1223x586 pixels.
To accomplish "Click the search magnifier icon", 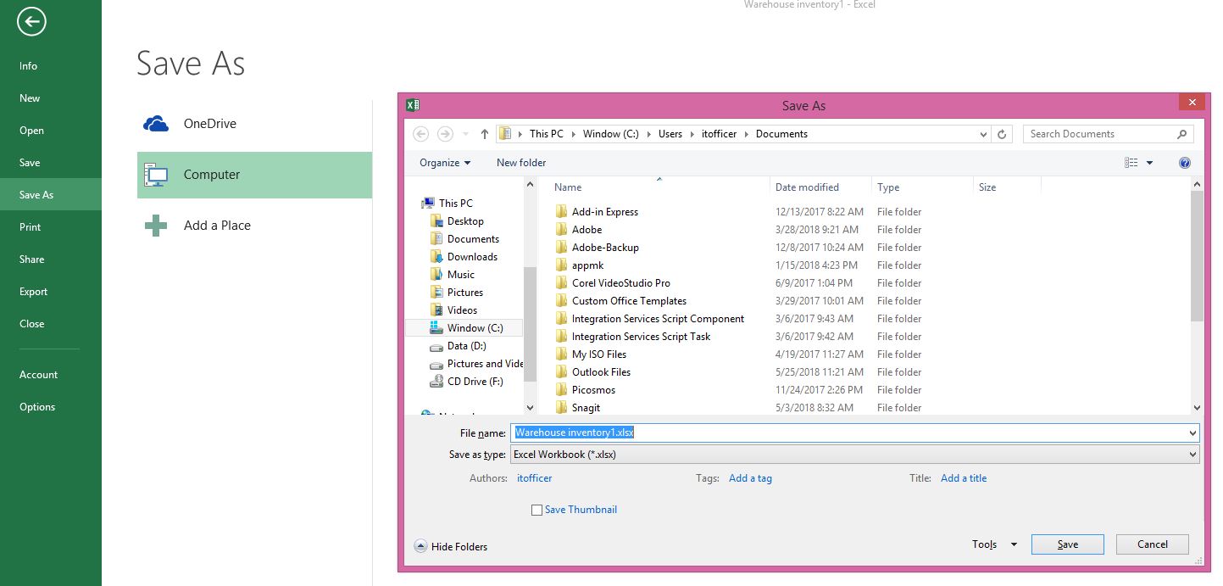I will tap(1182, 134).
